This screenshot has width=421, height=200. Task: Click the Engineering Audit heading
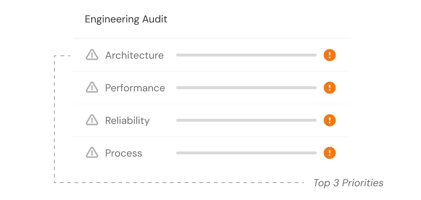click(x=126, y=19)
